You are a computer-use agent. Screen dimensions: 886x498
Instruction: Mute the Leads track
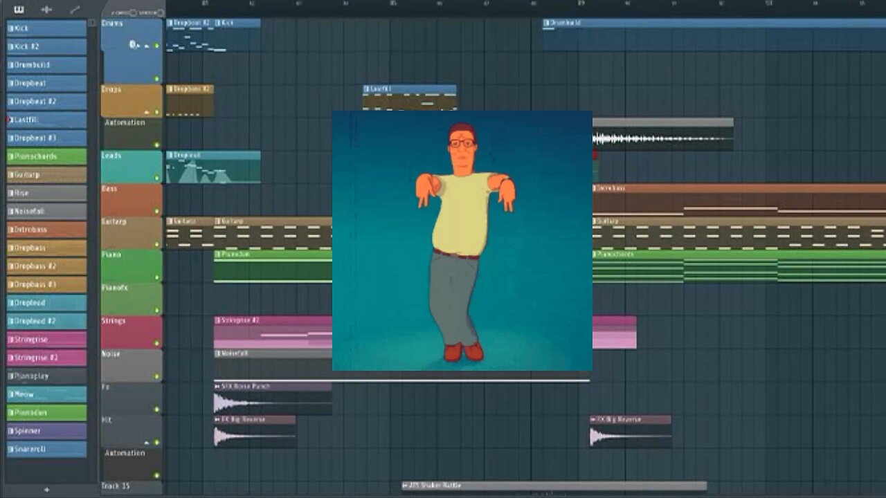pyautogui.click(x=156, y=178)
